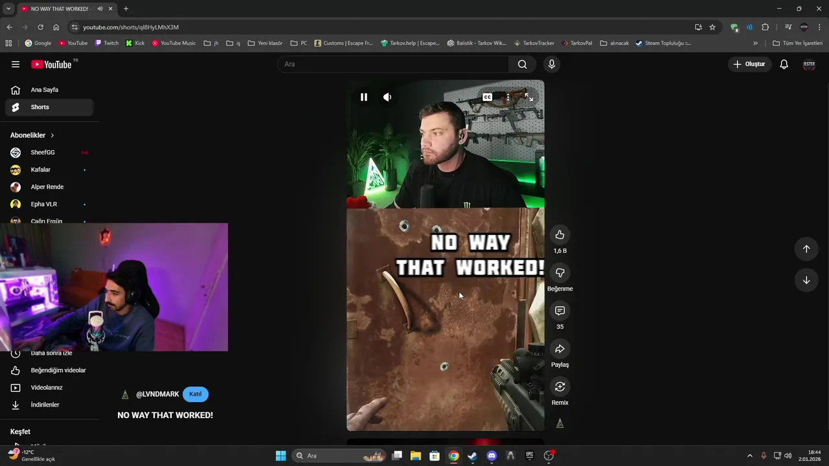Screen dimensions: 829x466
Task: Start voice search with microphone
Action: point(552,64)
